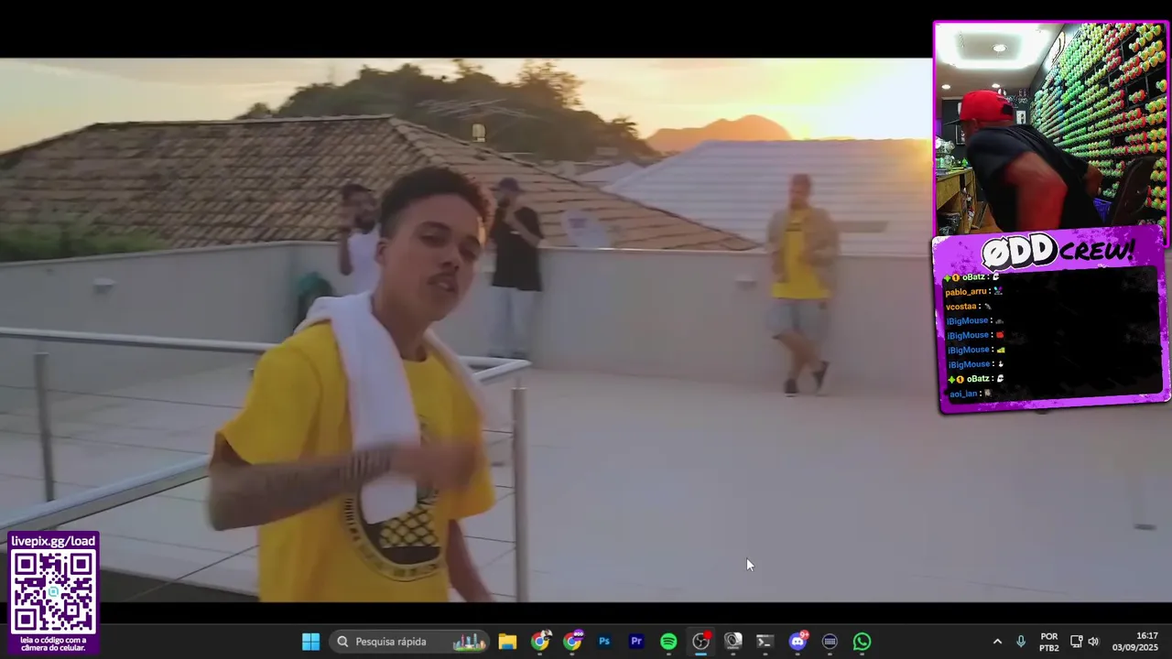Viewport: 1172px width, 659px height.
Task: Launch Photoshop from the taskbar
Action: [604, 642]
